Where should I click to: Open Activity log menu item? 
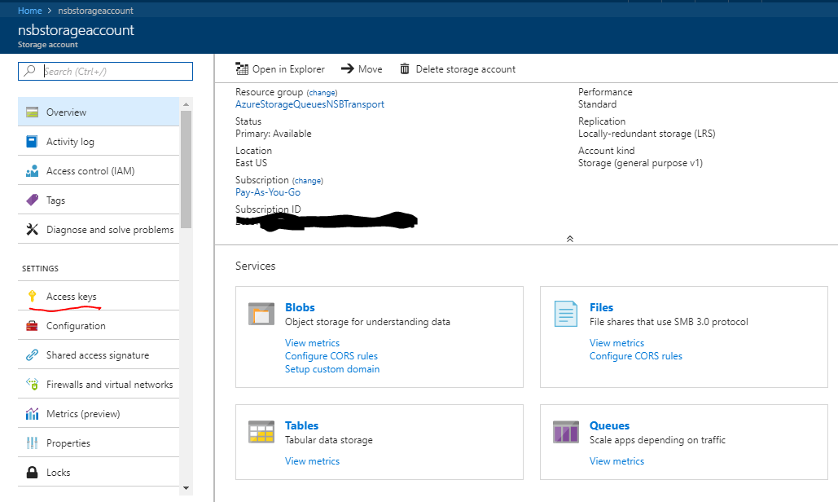(x=99, y=141)
